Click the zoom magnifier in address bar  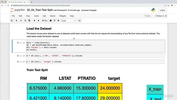[165, 6]
